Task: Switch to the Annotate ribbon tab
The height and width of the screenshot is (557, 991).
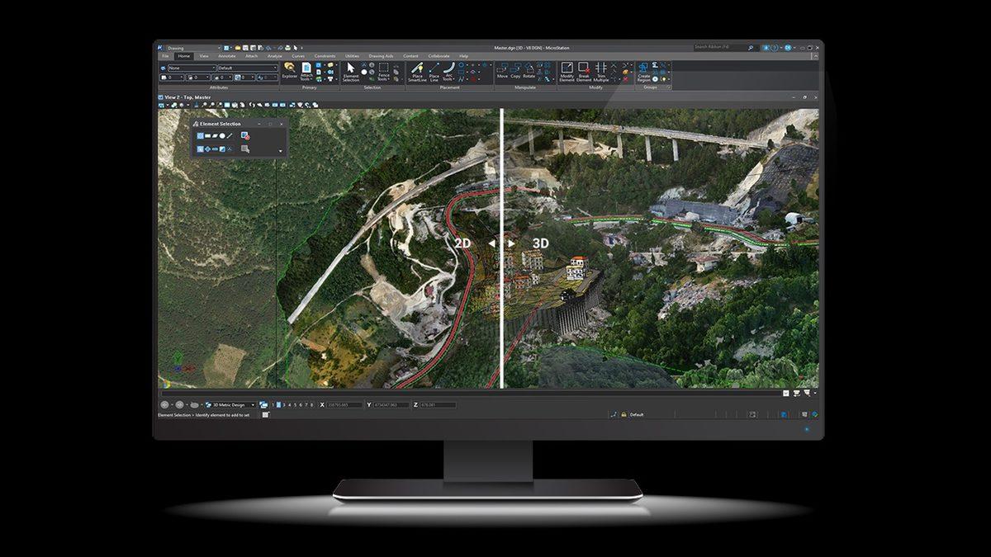Action: [x=226, y=56]
